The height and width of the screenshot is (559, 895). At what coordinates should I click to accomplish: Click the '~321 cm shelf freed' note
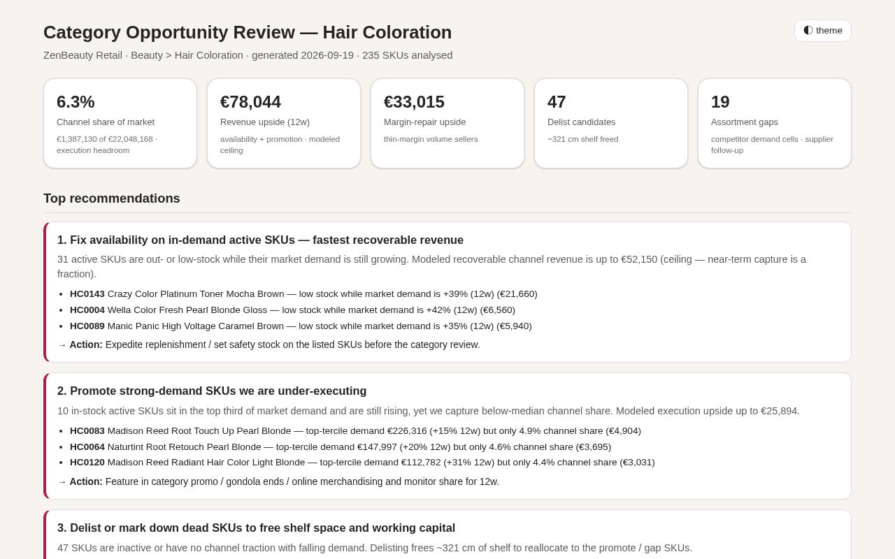pos(583,139)
